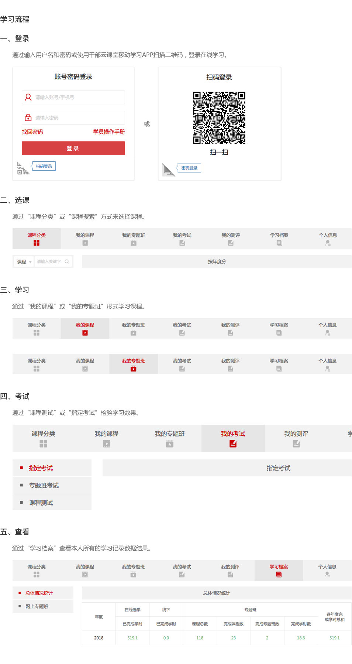This screenshot has width=352, height=664.
Task: Click the 我的考试 pencil icon in 选课 section bar
Action: 182,243
